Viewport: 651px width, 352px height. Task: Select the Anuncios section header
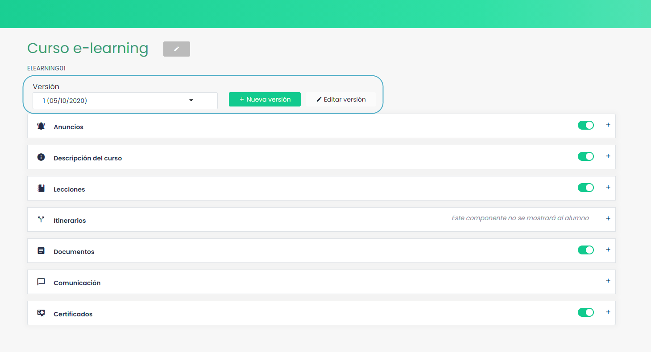coord(68,127)
